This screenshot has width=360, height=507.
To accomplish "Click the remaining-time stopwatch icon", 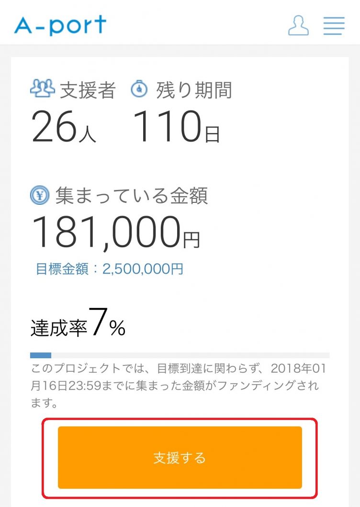I will click(139, 89).
